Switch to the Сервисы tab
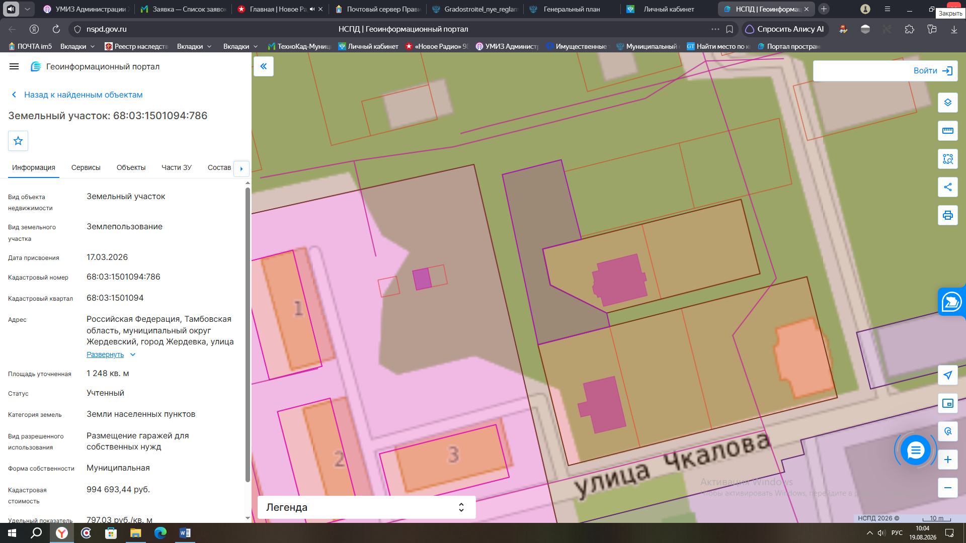Screen dimensions: 966x543 pos(86,167)
